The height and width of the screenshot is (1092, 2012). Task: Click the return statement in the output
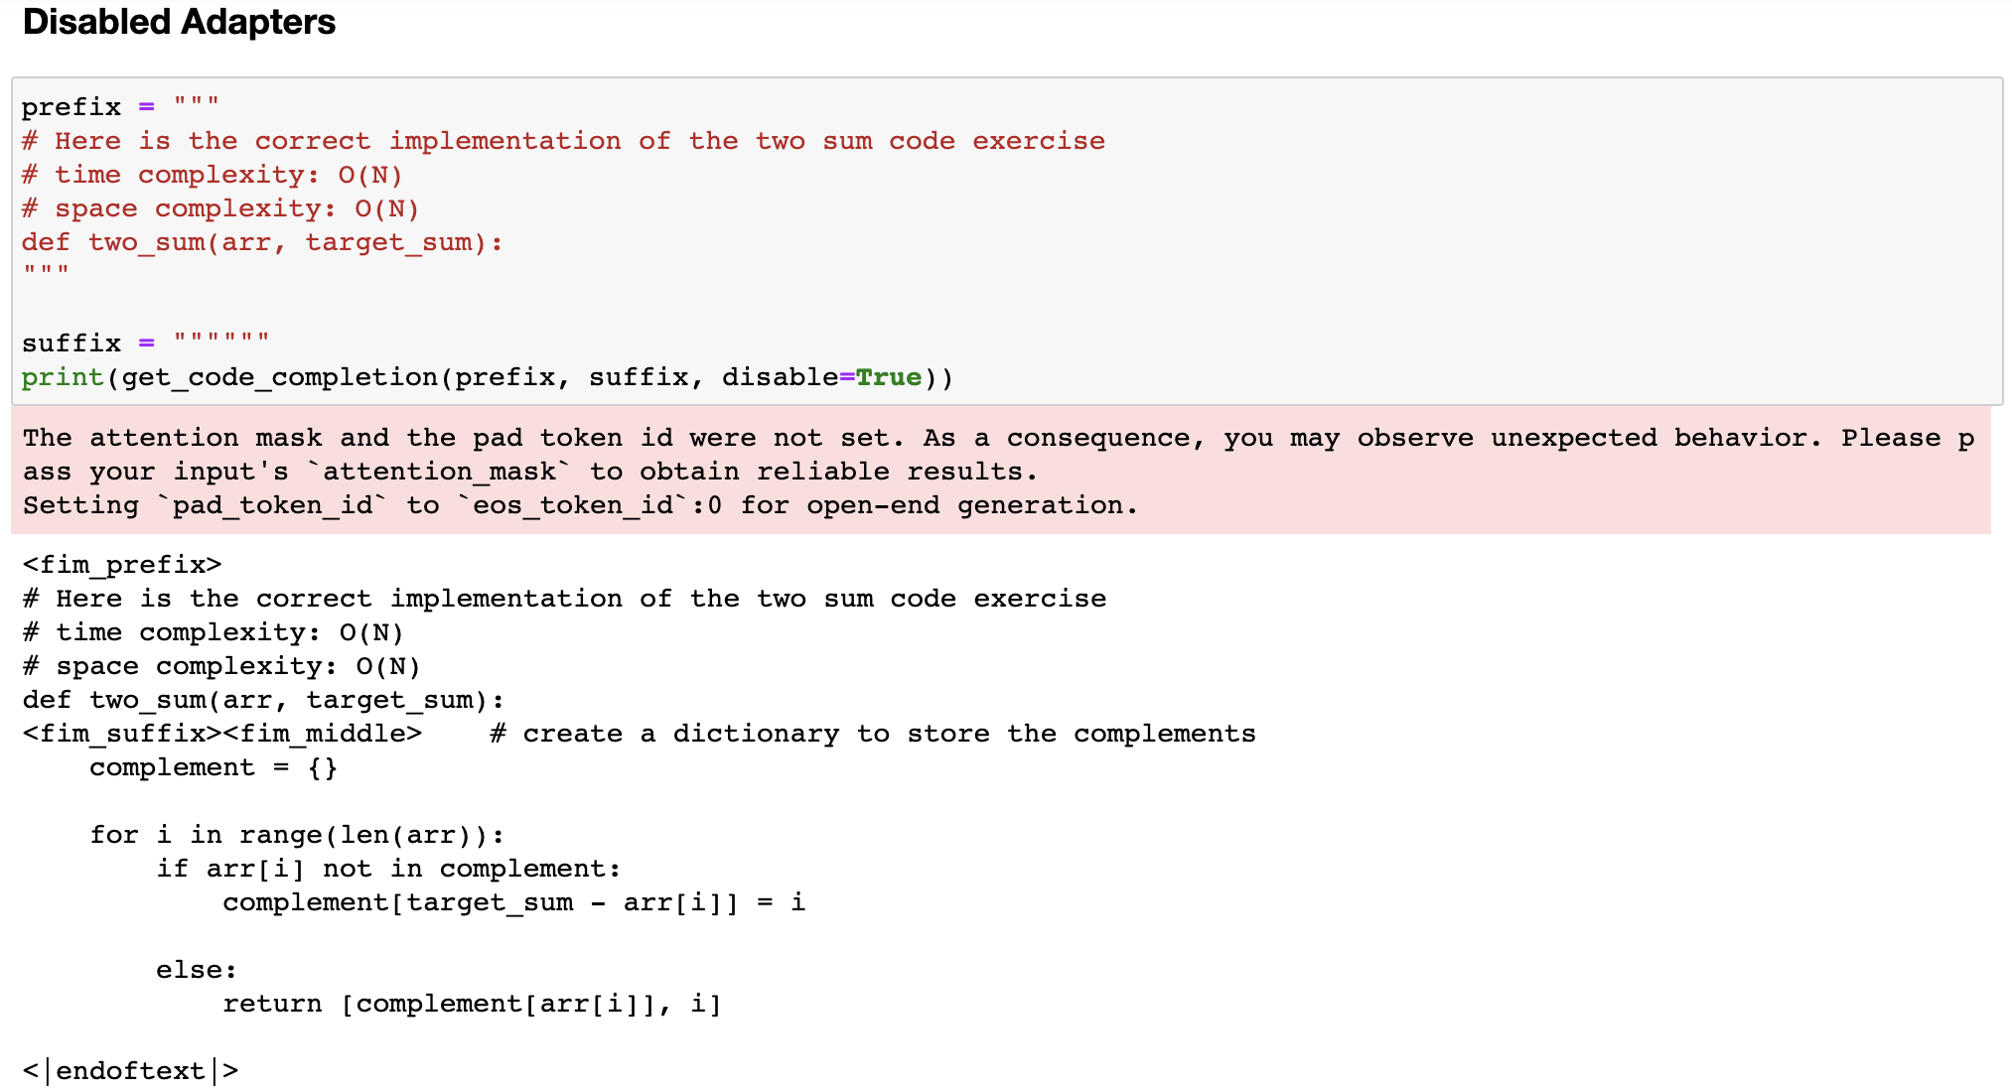(472, 1004)
